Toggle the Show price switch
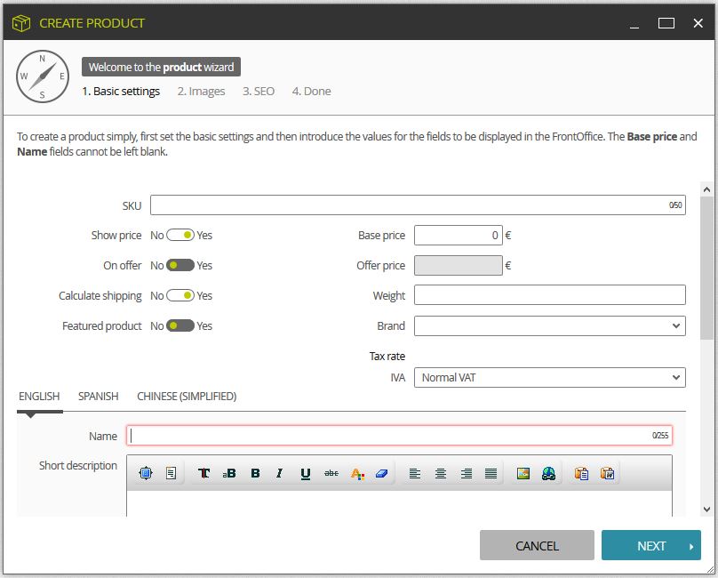This screenshot has width=718, height=578. 180,235
